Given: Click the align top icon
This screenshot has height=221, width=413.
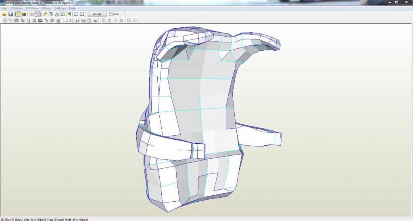Looking at the screenshot, I should (x=115, y=20).
